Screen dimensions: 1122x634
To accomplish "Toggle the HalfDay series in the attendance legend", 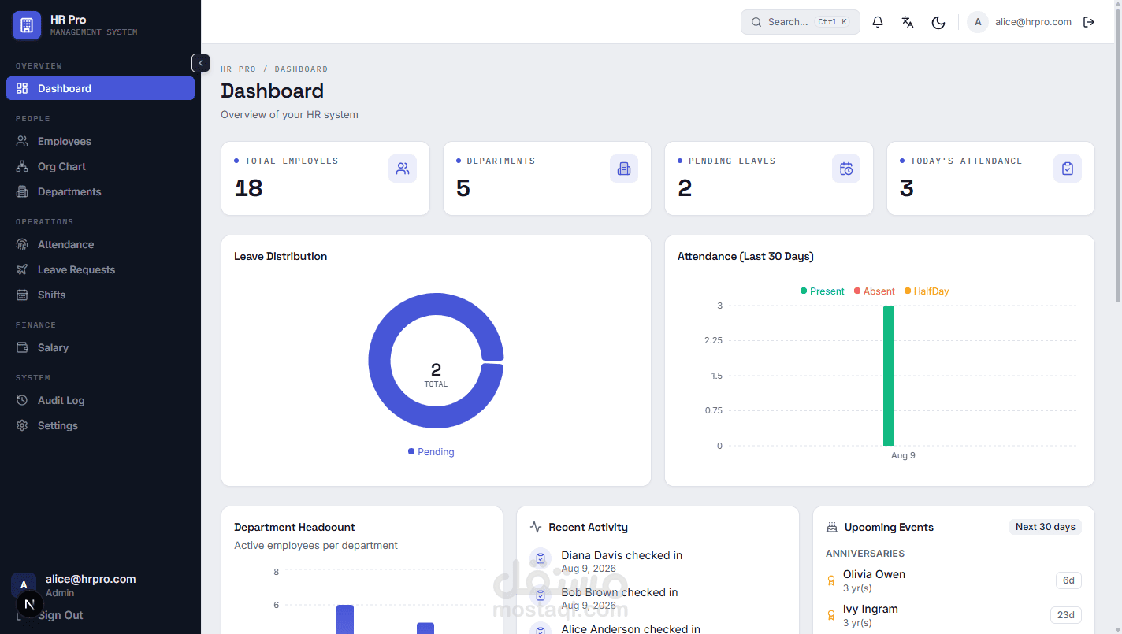I will (x=927, y=291).
